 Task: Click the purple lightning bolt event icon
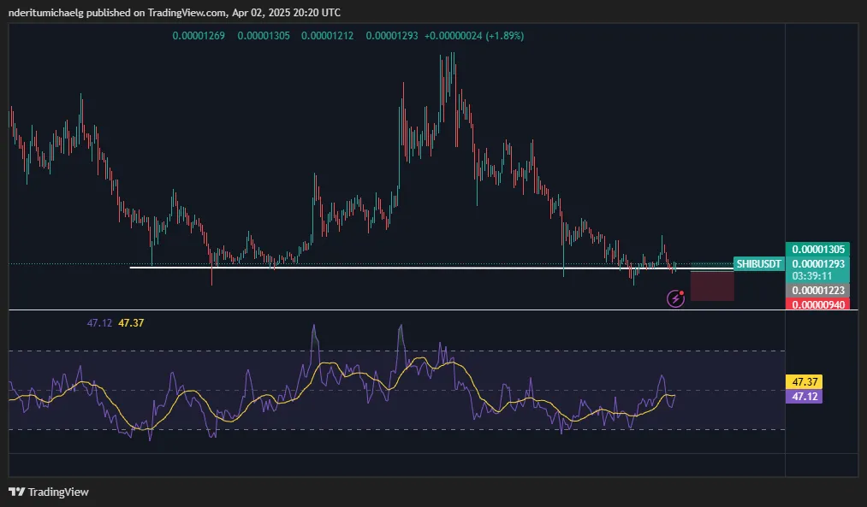click(675, 298)
